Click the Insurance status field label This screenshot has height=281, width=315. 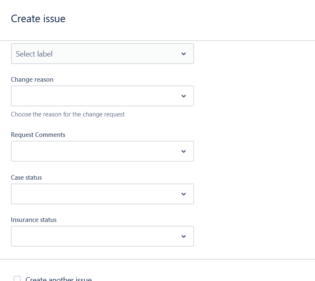tap(33, 220)
